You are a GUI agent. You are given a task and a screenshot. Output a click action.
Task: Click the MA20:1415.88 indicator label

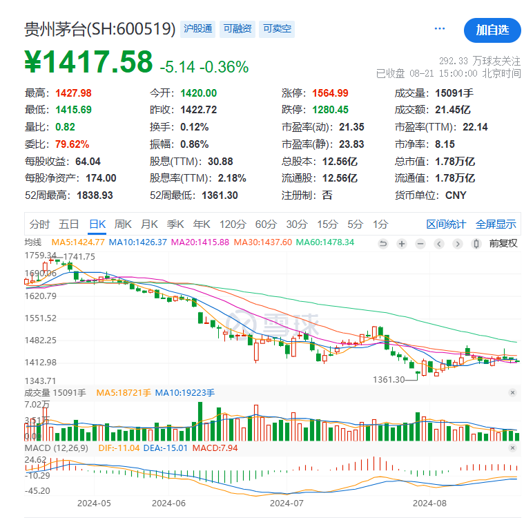200,242
